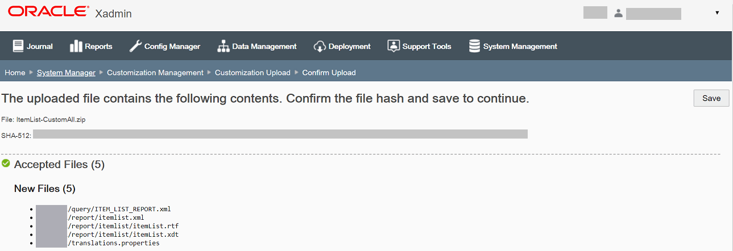Open the Deployment menu label
The height and width of the screenshot is (251, 733).
point(349,47)
